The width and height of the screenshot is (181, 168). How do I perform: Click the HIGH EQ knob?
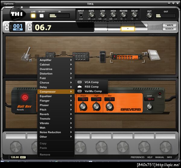[x=113, y=15]
